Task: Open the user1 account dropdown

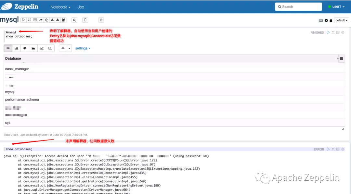Action: pos(336,7)
